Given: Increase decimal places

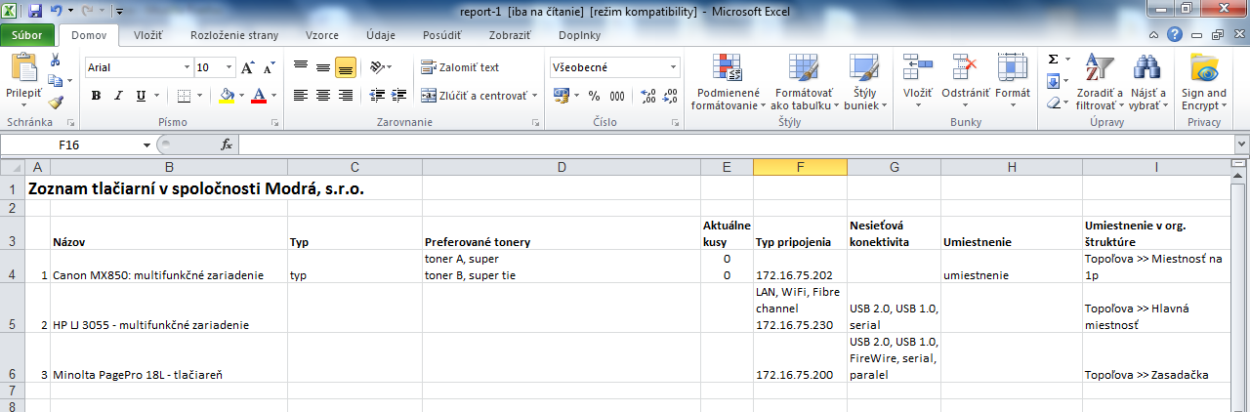Looking at the screenshot, I should pyautogui.click(x=647, y=96).
